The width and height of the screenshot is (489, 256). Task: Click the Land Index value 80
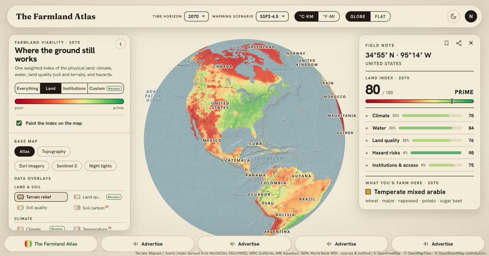(373, 89)
